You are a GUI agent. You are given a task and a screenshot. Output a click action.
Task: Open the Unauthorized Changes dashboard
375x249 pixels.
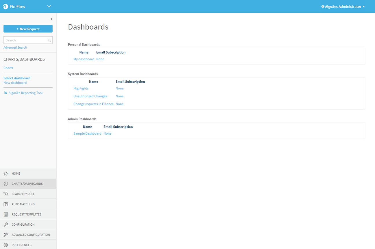(90, 96)
